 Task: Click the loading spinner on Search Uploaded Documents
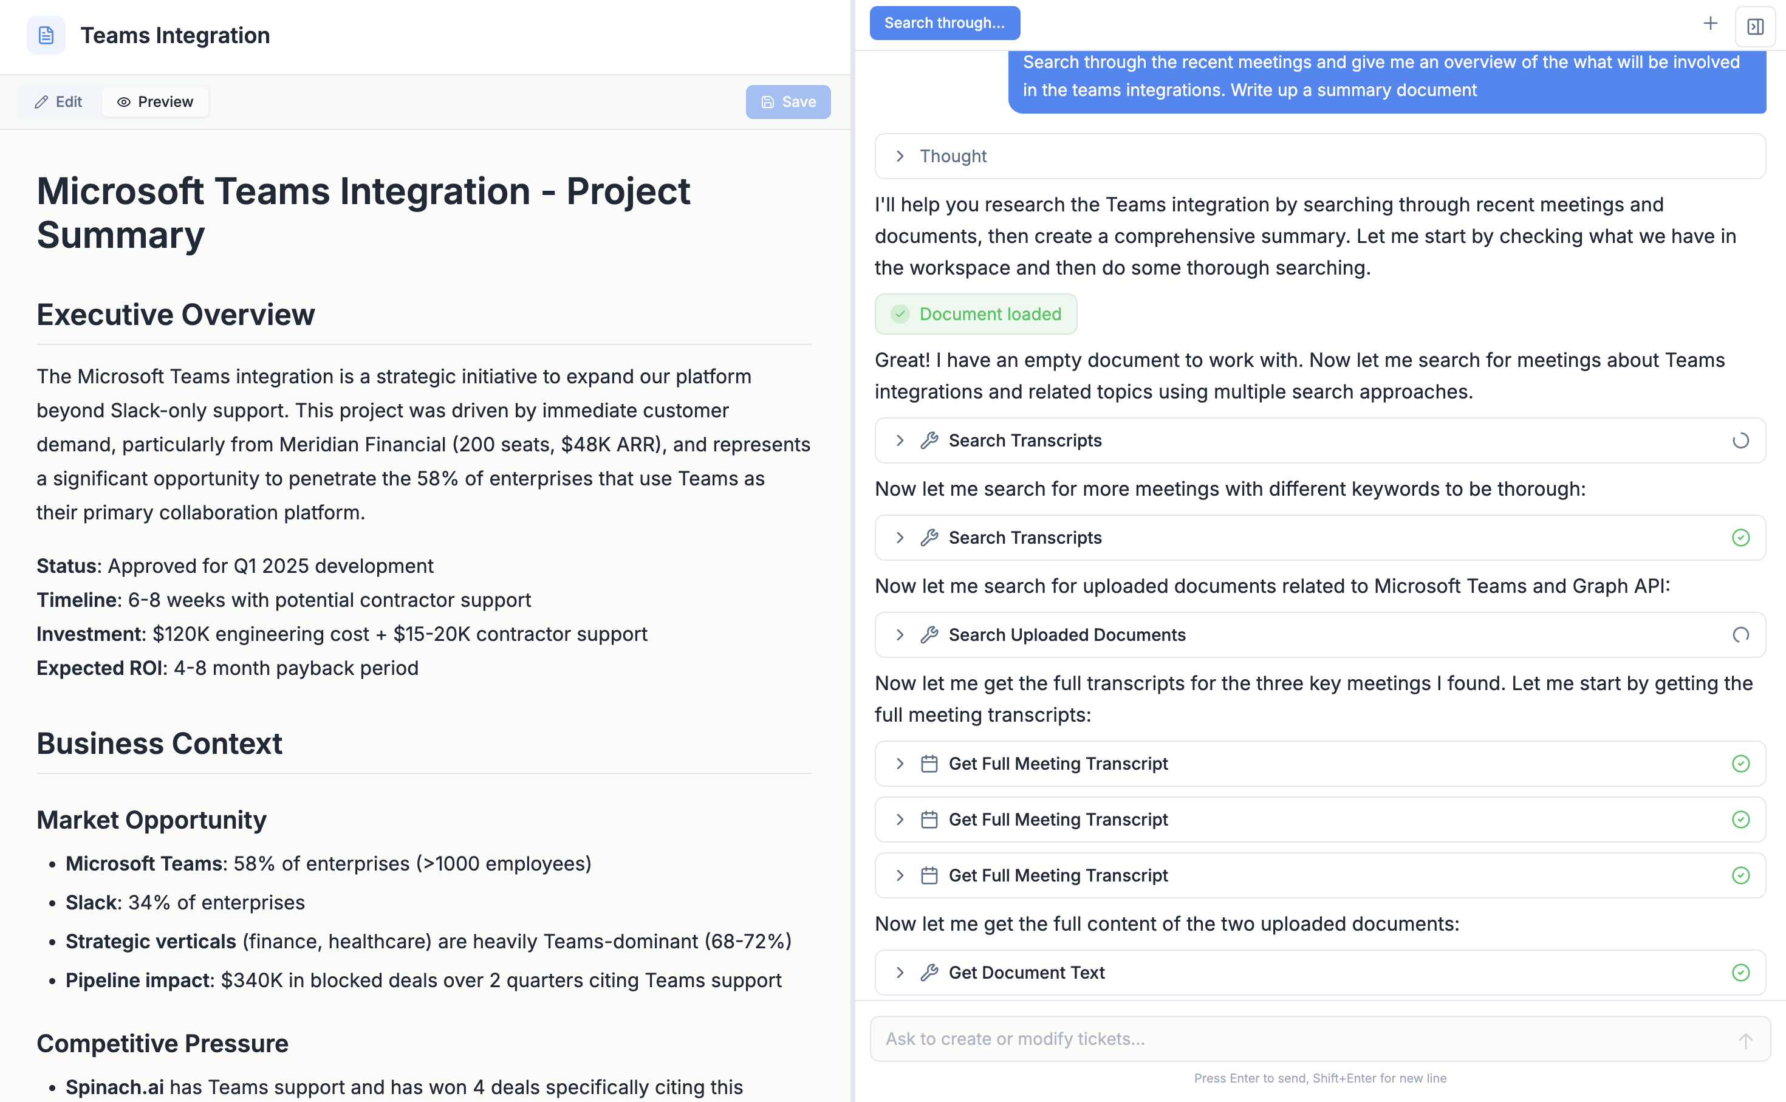point(1740,635)
